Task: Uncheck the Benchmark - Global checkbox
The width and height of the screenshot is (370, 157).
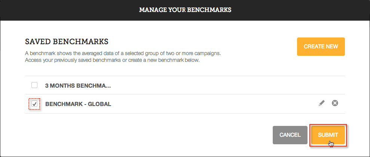Action: coord(34,104)
